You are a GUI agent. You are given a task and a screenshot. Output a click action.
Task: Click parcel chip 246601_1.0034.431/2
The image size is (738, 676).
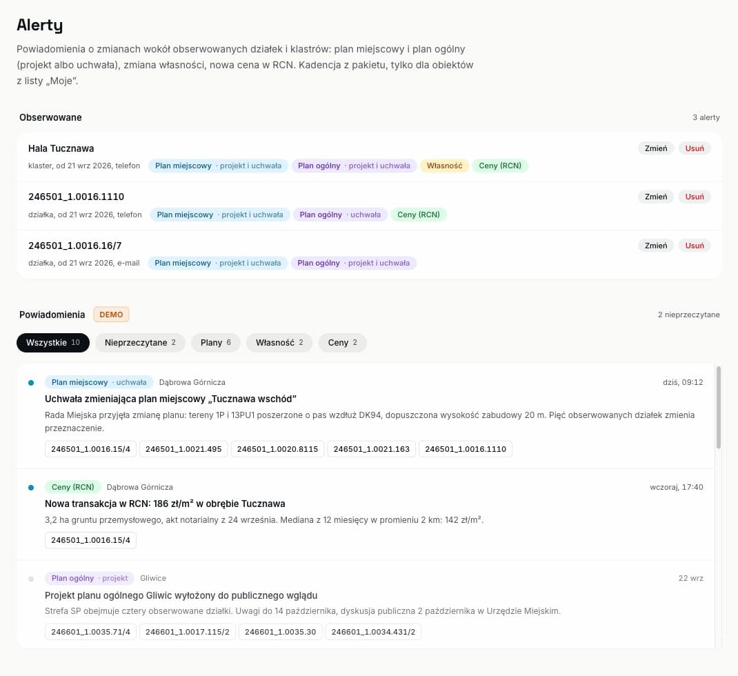373,632
